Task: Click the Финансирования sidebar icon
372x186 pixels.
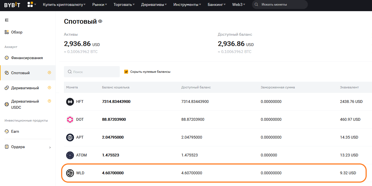Action: pos(7,58)
